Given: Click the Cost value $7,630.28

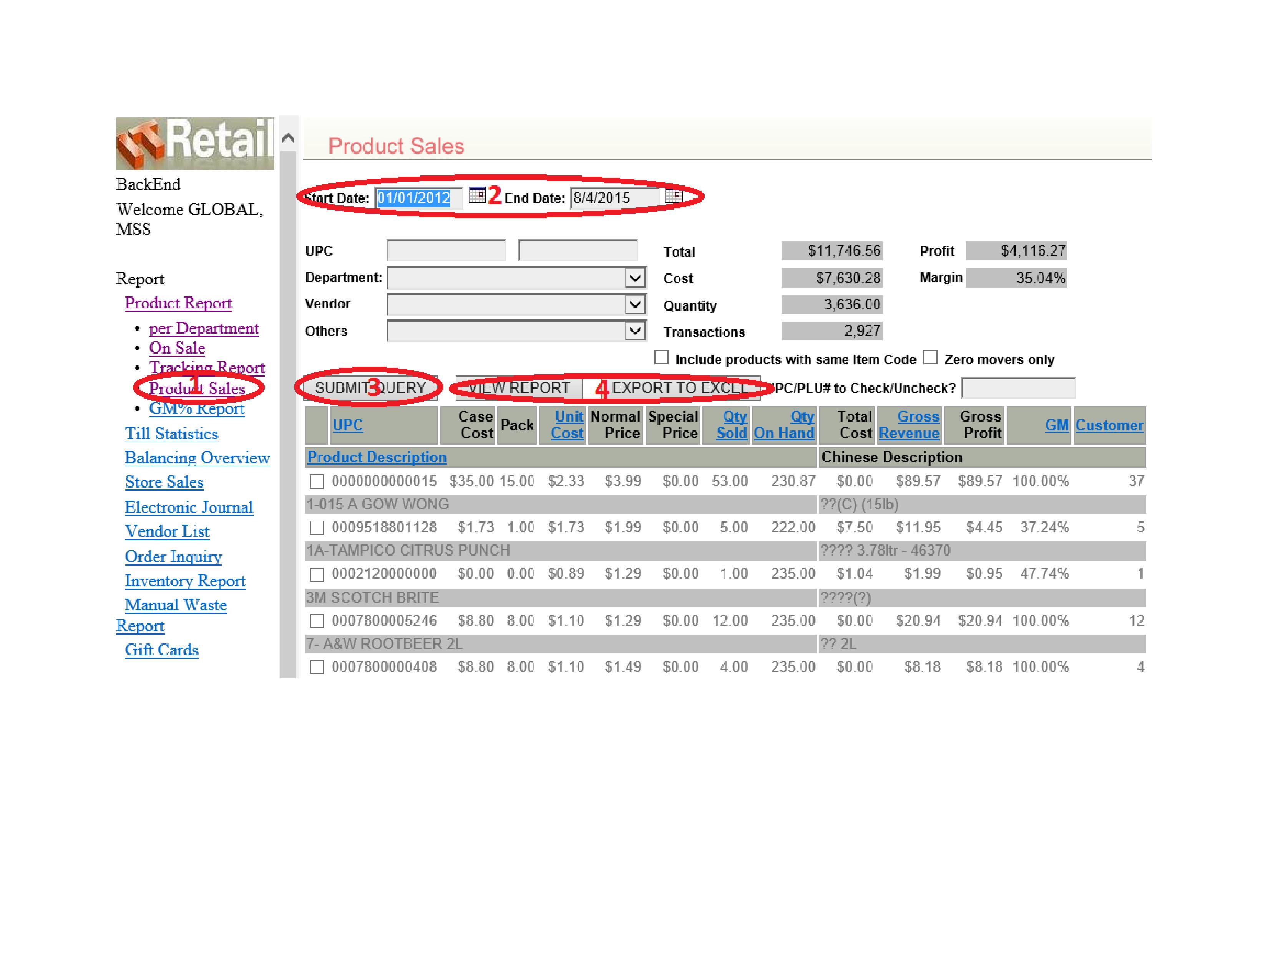Looking at the screenshot, I should (832, 278).
